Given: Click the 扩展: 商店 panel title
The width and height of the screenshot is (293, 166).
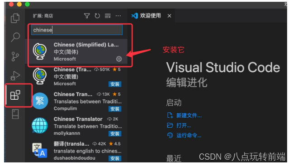Looking at the screenshot, I should coord(43,16).
